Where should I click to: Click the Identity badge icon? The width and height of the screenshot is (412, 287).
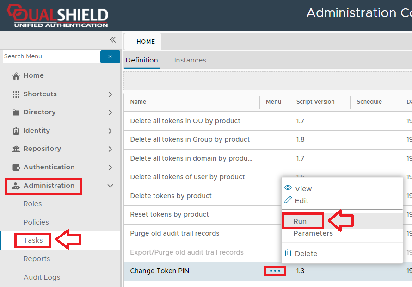pyautogui.click(x=16, y=131)
